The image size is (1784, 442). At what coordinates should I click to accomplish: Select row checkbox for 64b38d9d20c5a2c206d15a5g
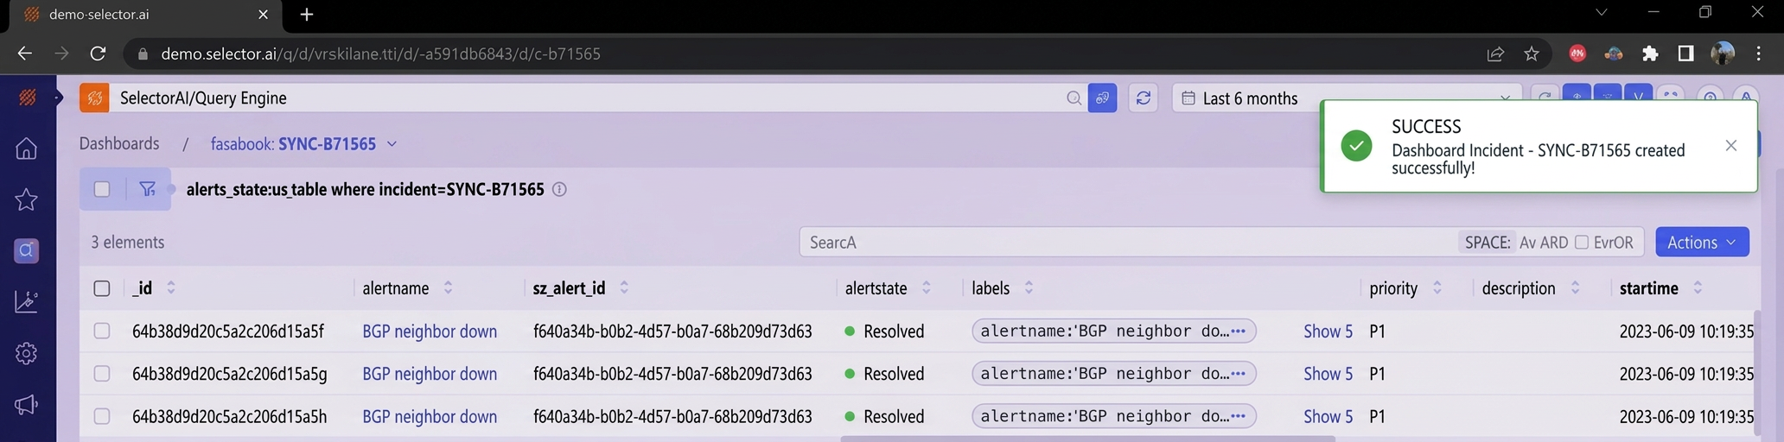pyautogui.click(x=102, y=374)
